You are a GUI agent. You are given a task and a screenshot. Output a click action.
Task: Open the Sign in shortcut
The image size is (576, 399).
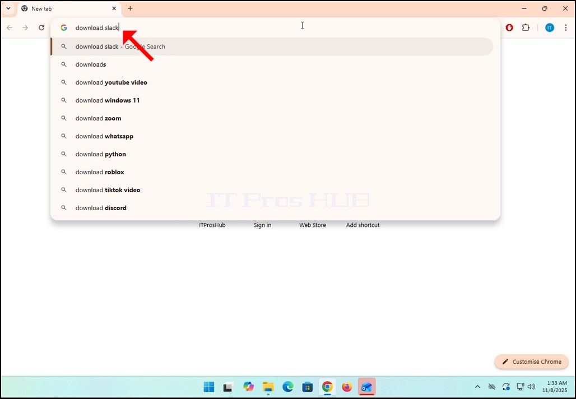[x=262, y=225]
